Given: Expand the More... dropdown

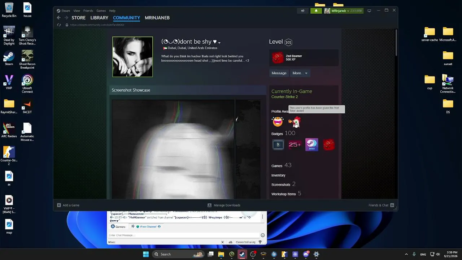Looking at the screenshot, I should click(300, 73).
